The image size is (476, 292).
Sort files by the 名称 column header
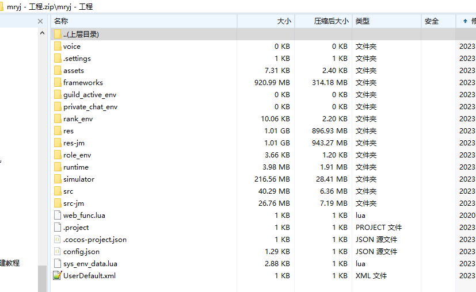[61, 21]
